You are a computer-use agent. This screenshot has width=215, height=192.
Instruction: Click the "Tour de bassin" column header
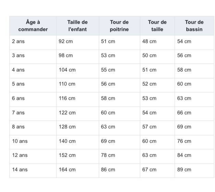point(194,26)
